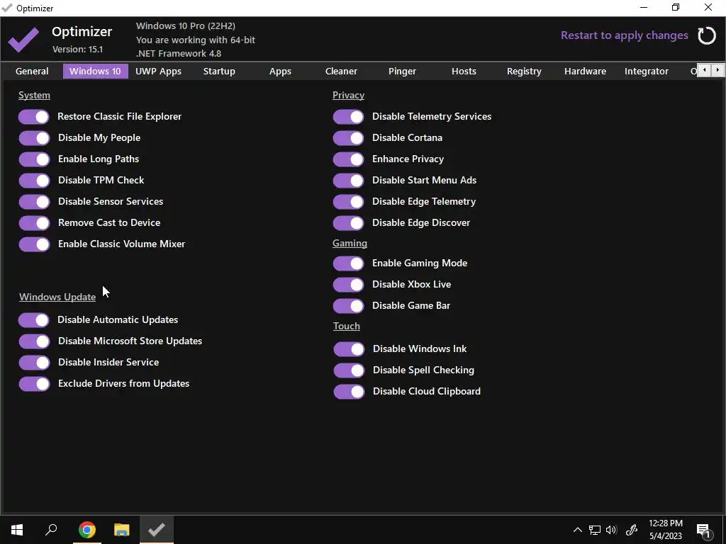Toggle Exclude Drivers from Updates switch

[34, 384]
